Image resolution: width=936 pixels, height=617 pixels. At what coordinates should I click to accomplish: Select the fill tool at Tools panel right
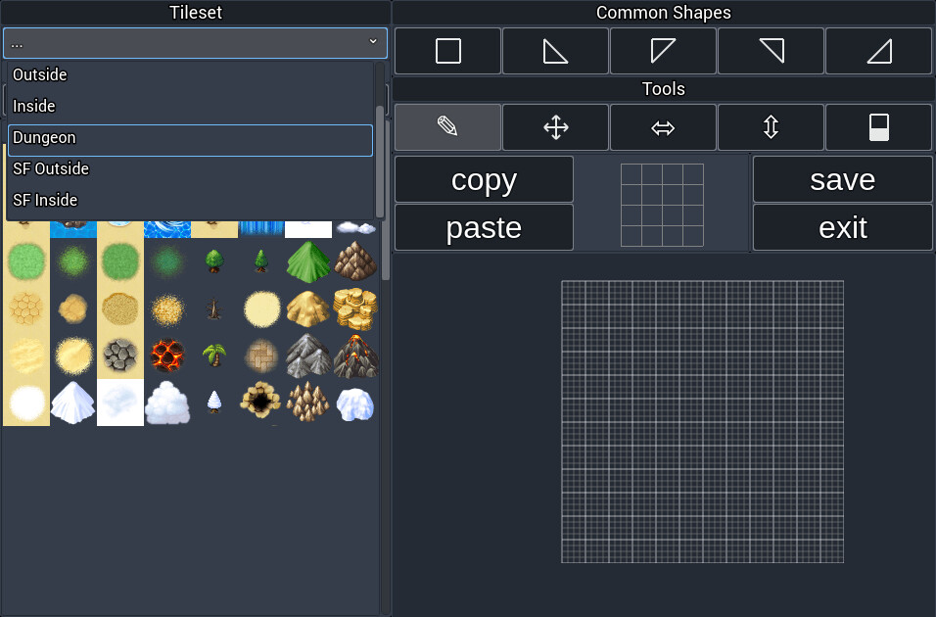coord(878,126)
